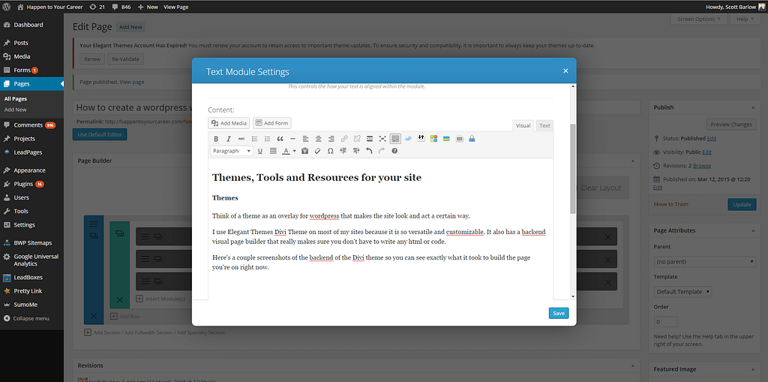This screenshot has width=768, height=382.
Task: Open Comments in admin sidebar
Action: pyautogui.click(x=28, y=125)
